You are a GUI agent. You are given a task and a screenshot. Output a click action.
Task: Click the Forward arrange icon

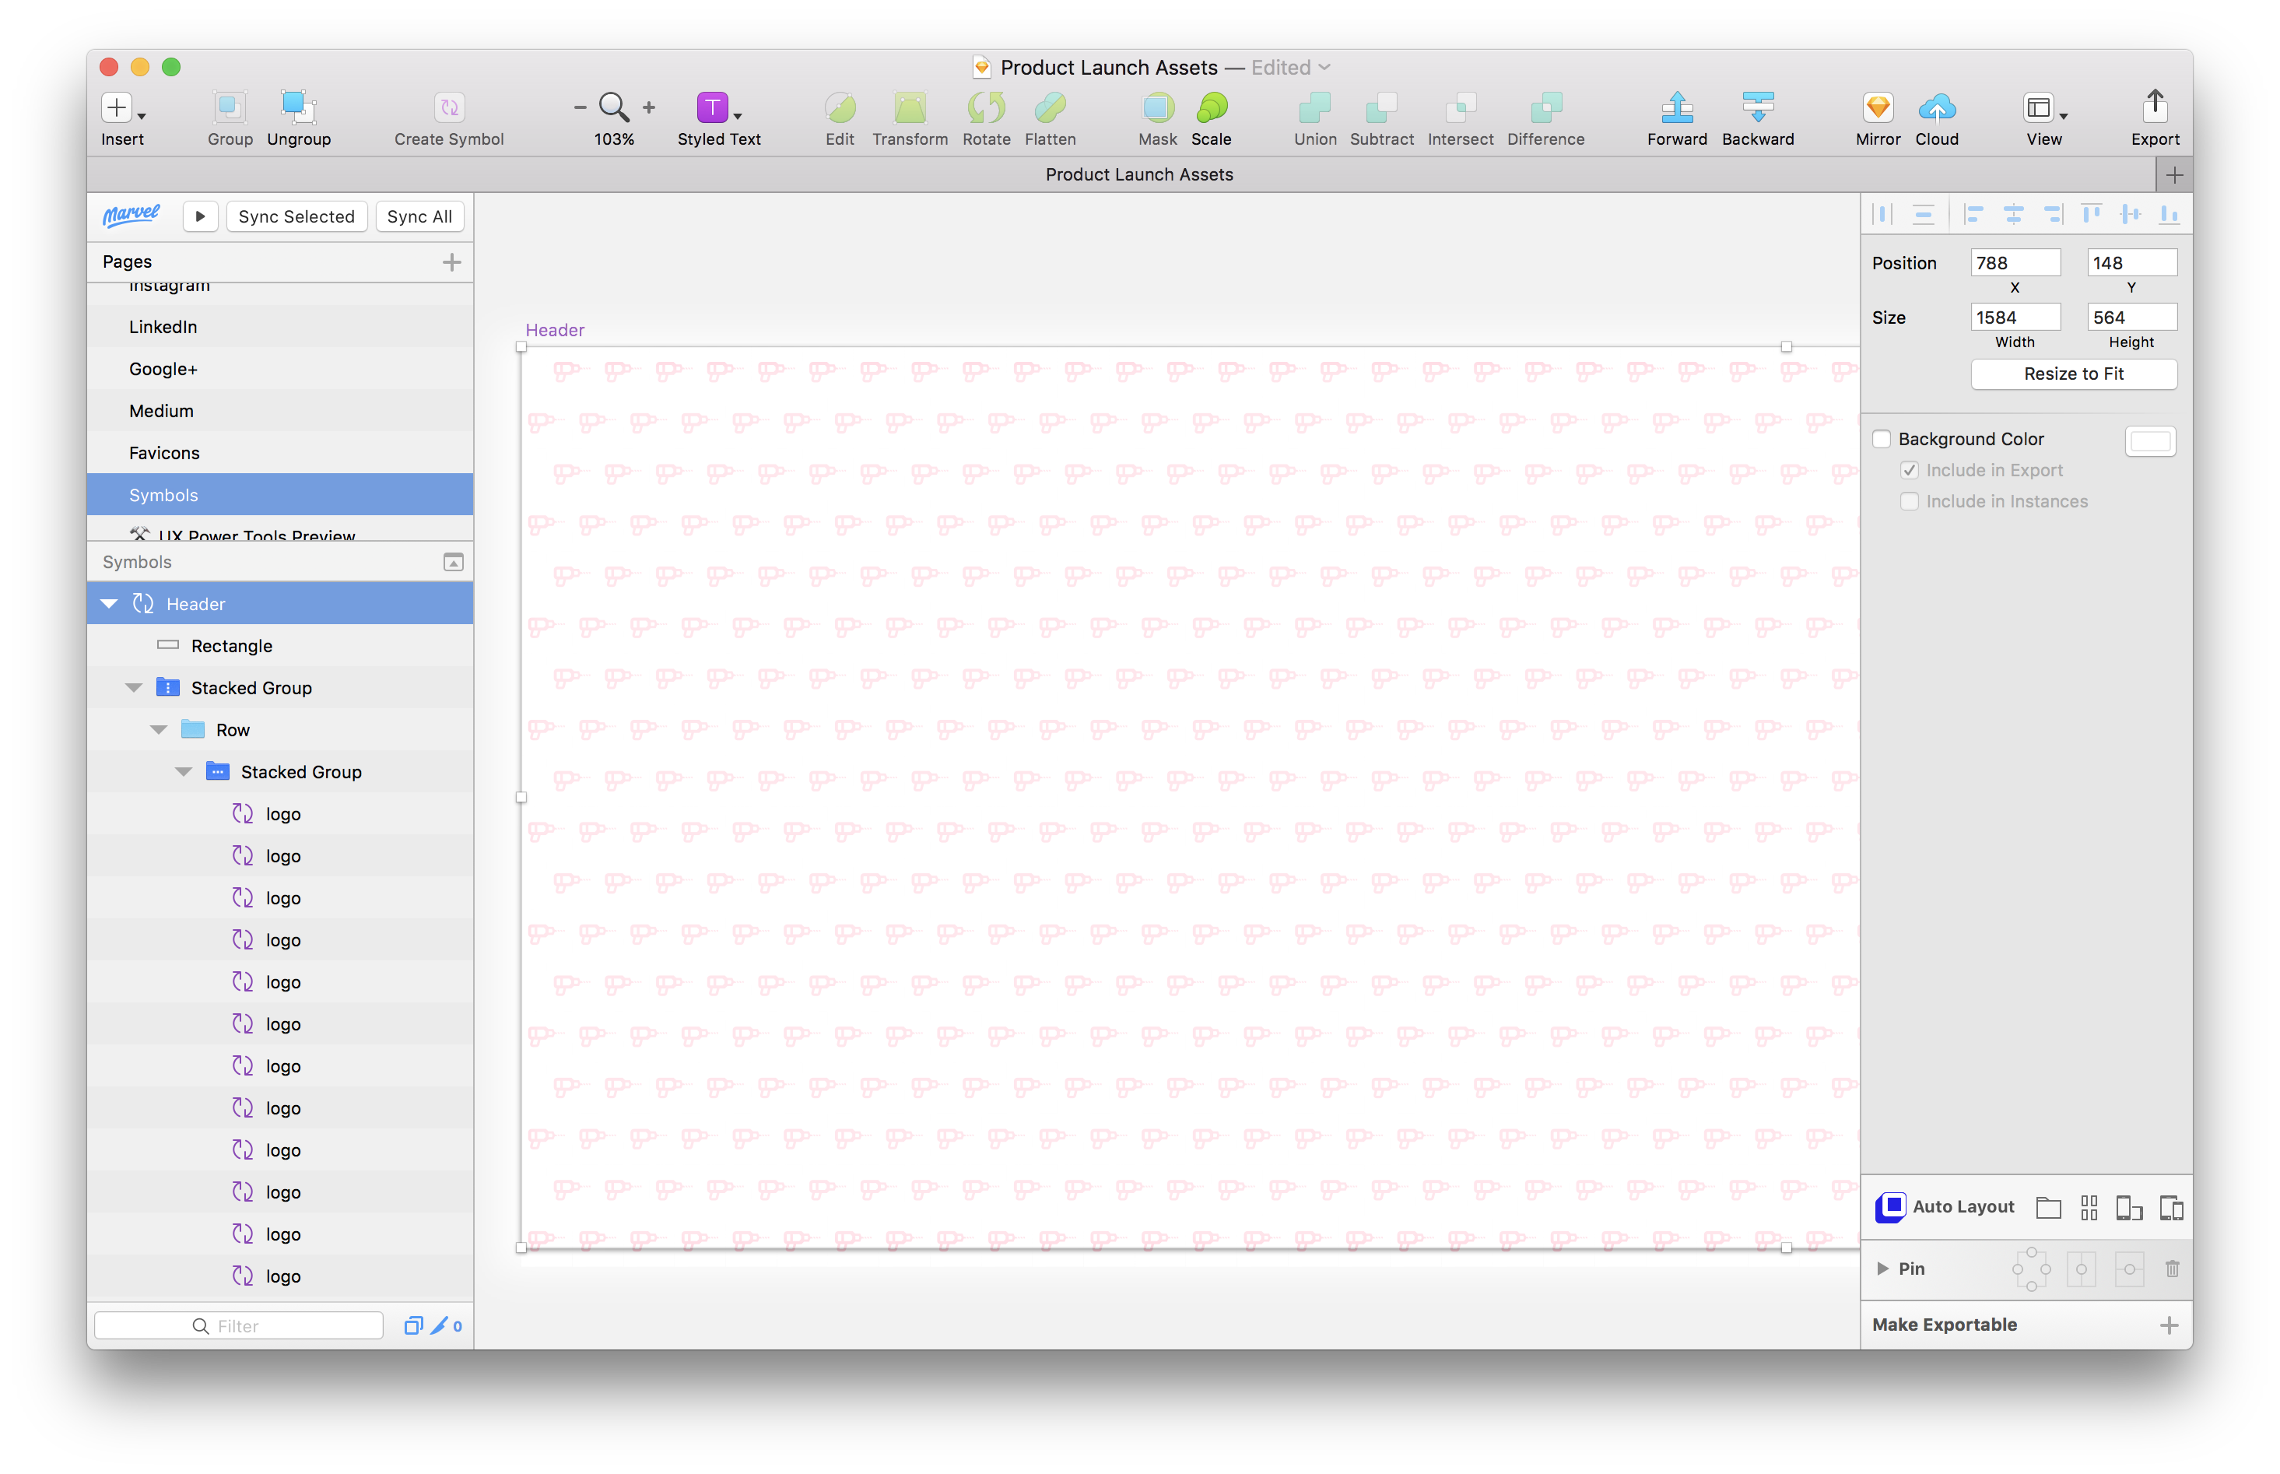click(1676, 107)
